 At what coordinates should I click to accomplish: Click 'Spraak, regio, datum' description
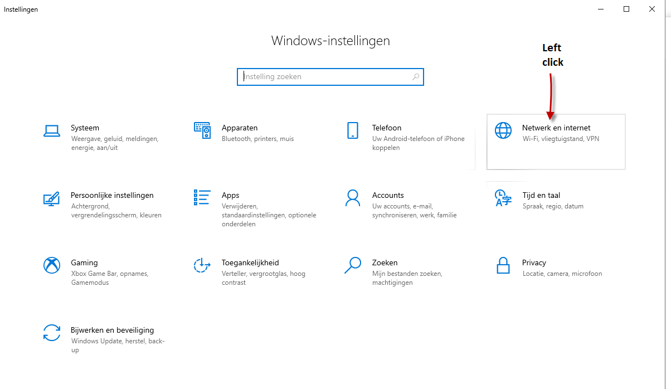pyautogui.click(x=553, y=206)
